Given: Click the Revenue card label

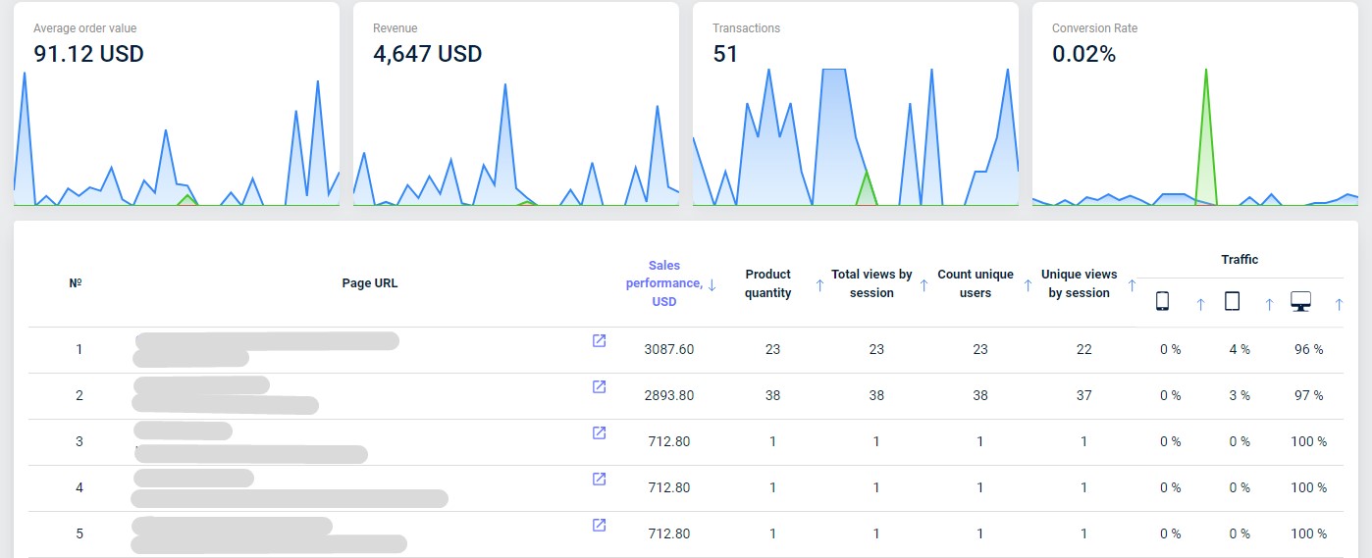Looking at the screenshot, I should point(395,28).
